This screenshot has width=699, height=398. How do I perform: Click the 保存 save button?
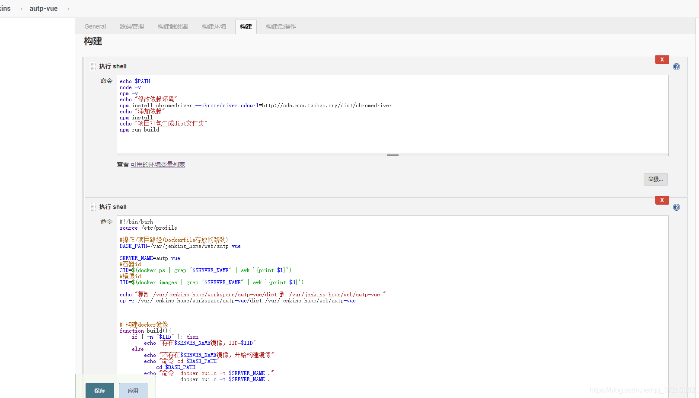(x=99, y=391)
